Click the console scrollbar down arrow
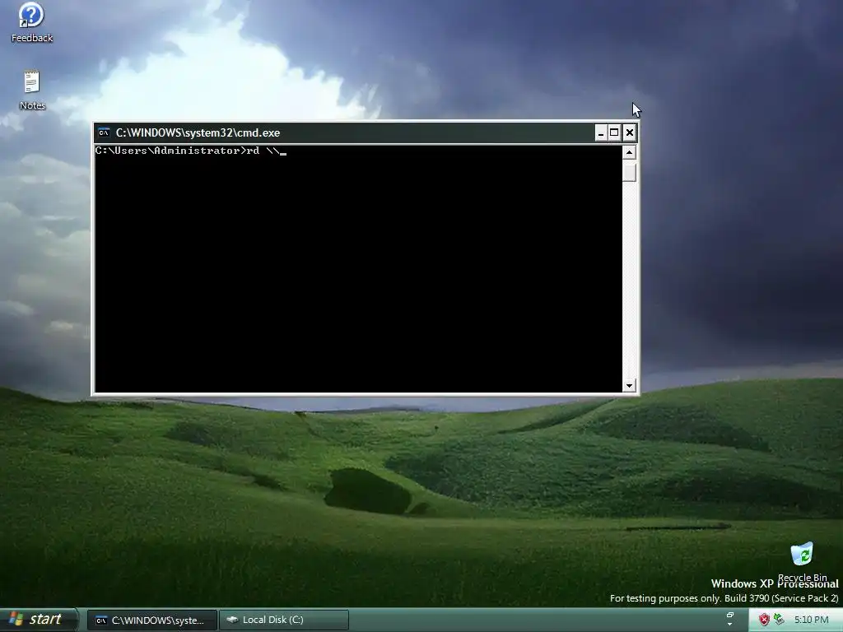 point(629,385)
